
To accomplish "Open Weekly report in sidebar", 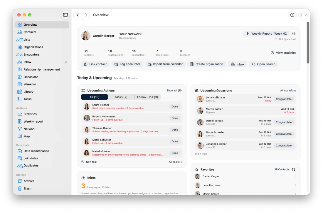I will click(x=42, y=121).
